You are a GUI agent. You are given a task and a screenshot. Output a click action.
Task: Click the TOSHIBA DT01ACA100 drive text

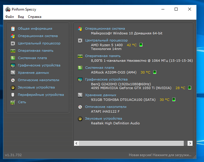(123, 100)
